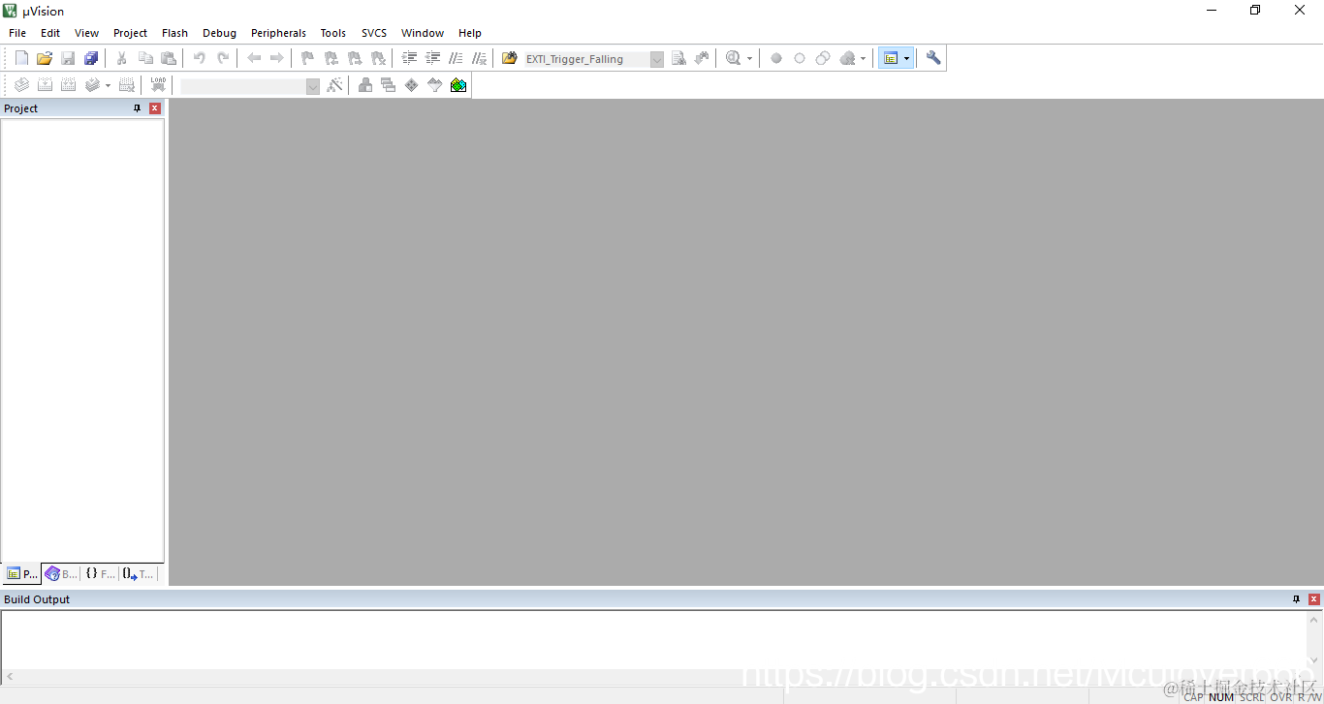Image resolution: width=1324 pixels, height=704 pixels.
Task: Undo the last edit
Action: coord(200,58)
